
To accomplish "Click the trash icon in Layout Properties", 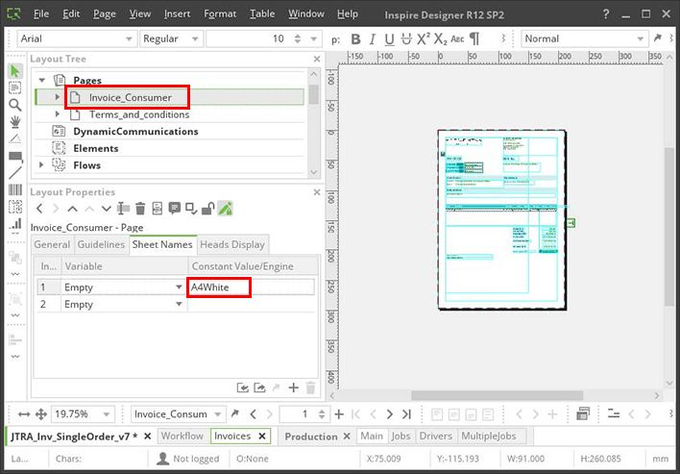I will click(140, 209).
